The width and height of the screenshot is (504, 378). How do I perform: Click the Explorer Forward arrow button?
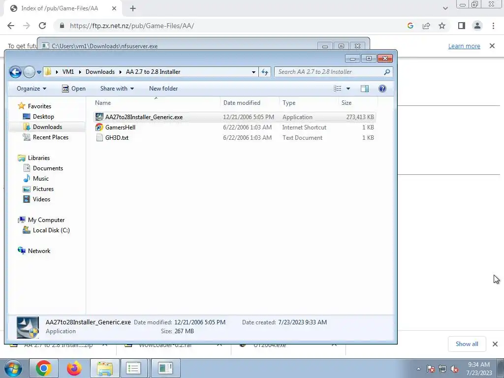tap(29, 72)
